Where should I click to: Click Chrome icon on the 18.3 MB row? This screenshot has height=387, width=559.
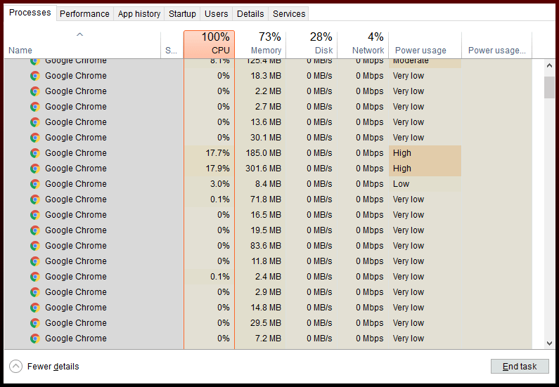pos(34,76)
